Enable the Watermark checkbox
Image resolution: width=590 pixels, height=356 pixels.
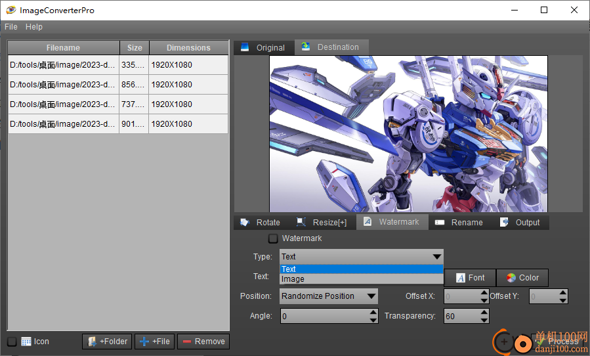(273, 238)
